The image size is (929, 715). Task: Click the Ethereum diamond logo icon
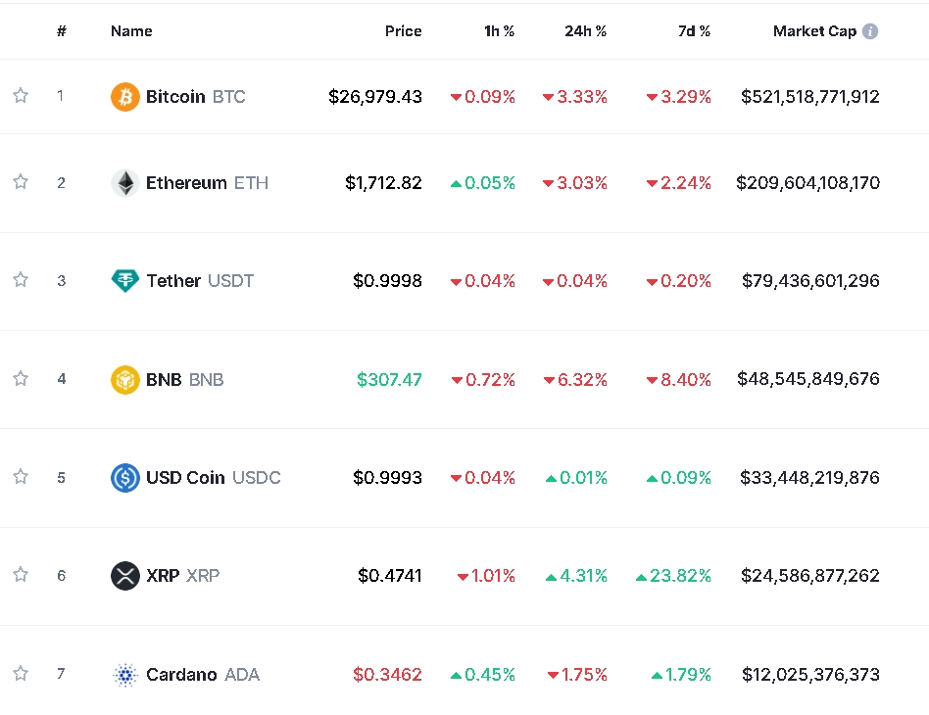click(125, 183)
